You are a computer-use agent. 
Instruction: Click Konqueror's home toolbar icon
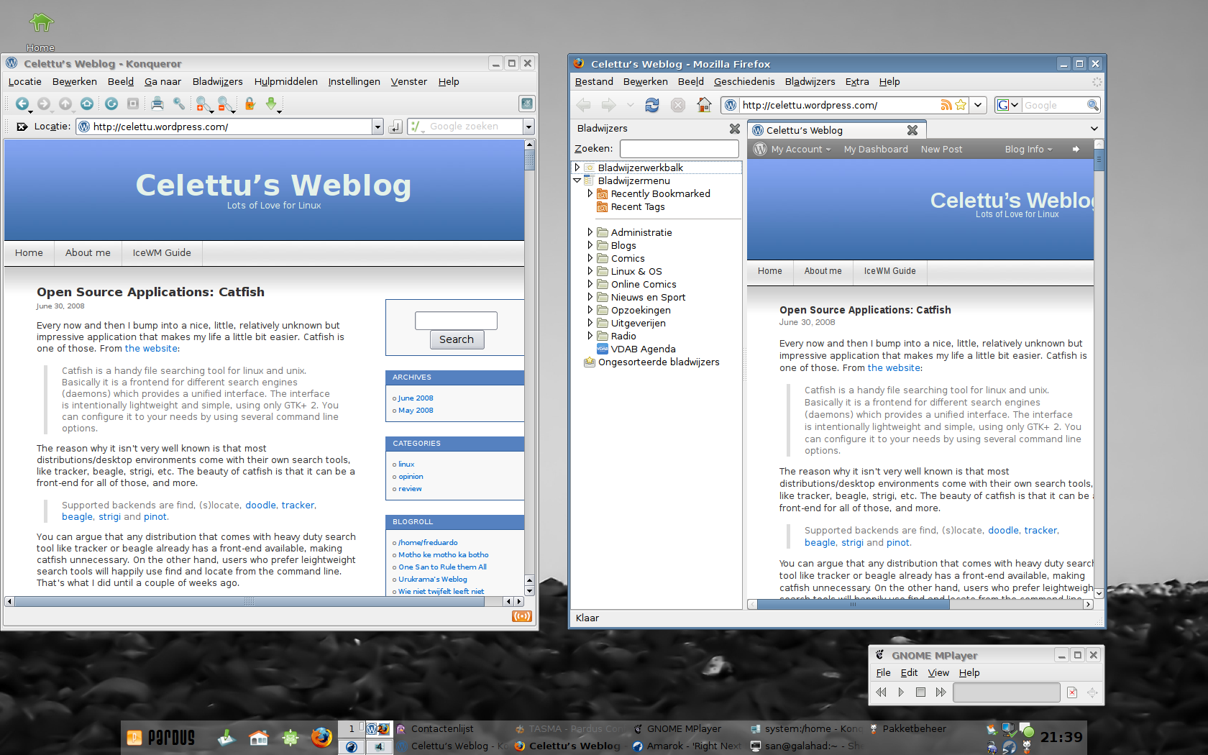87,104
